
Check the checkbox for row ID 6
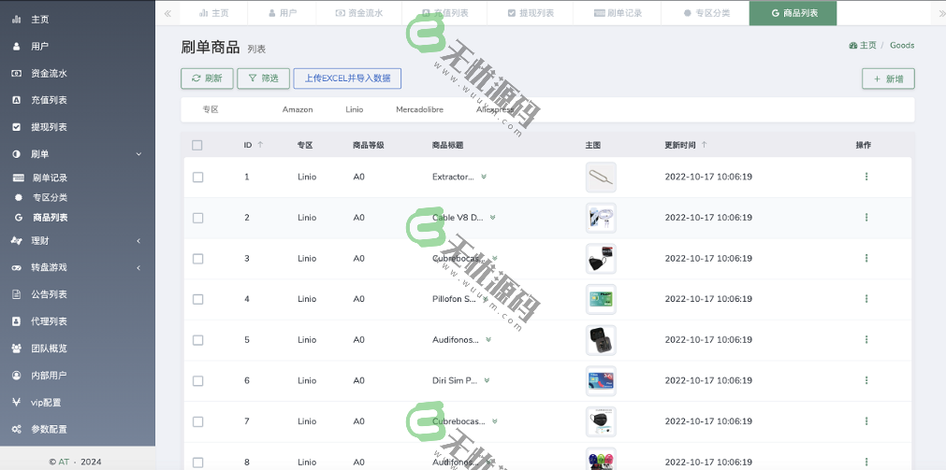(197, 381)
